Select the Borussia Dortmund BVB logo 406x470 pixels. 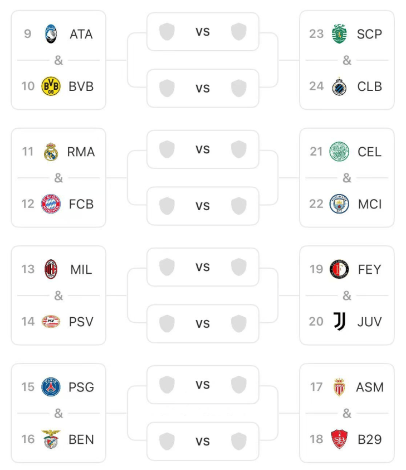tap(51, 86)
